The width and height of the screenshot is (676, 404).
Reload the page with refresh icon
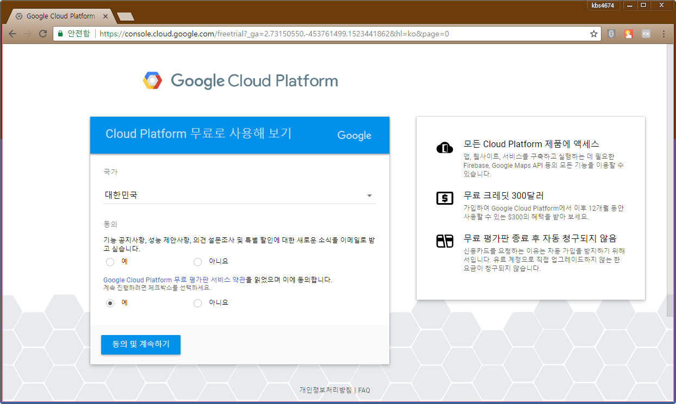tap(43, 34)
